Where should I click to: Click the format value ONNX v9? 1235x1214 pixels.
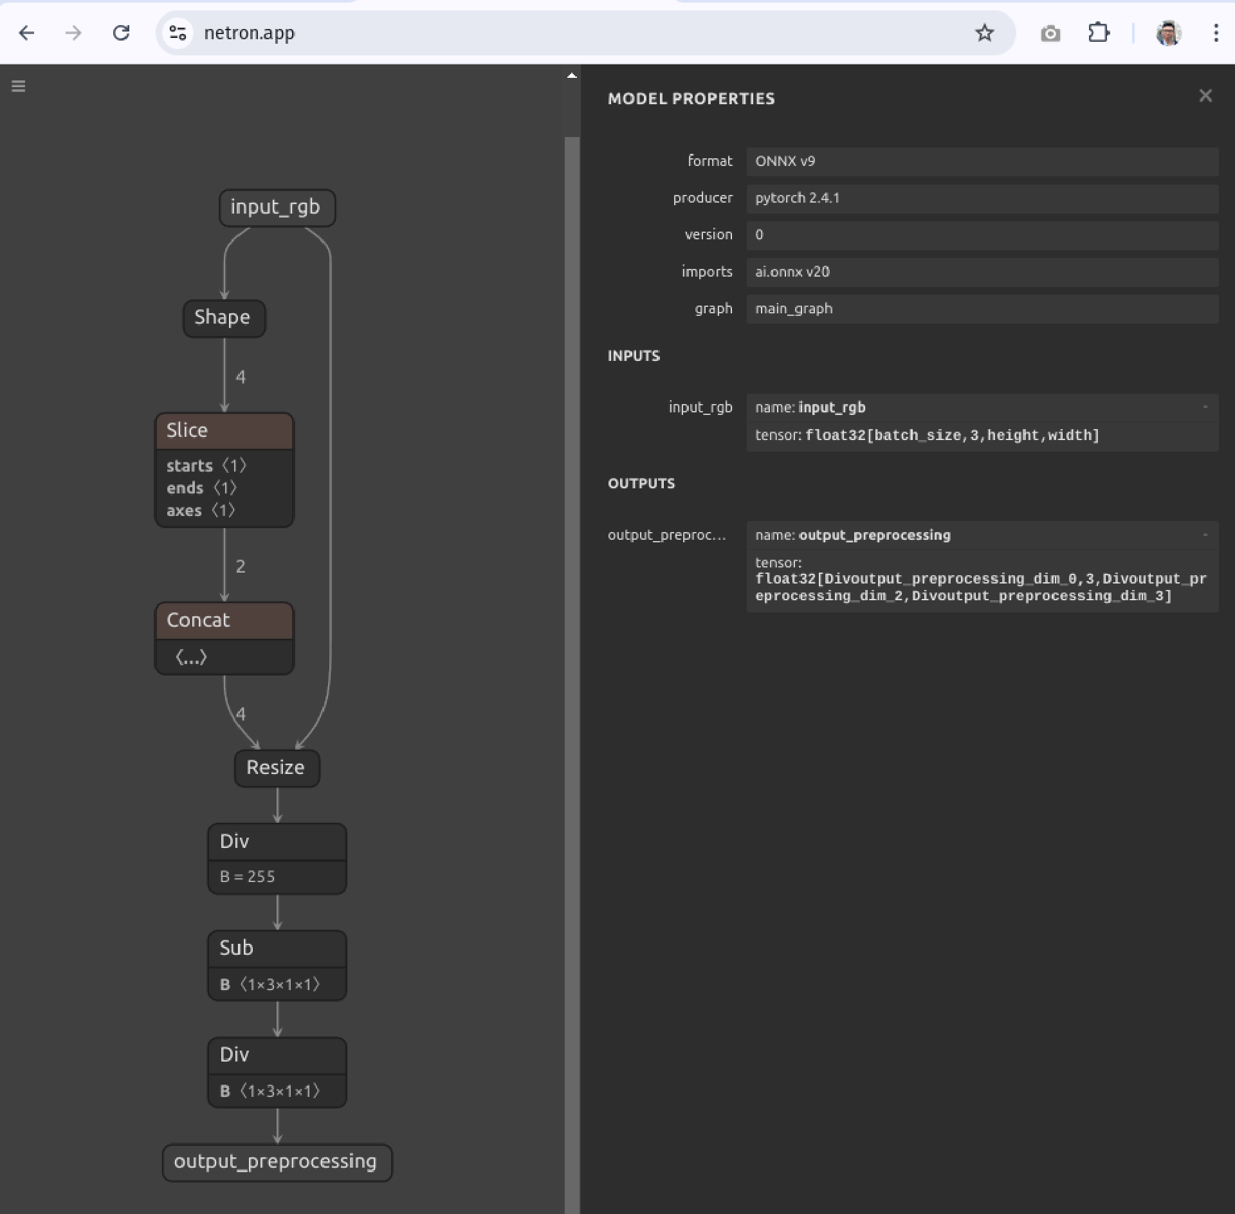pos(982,161)
